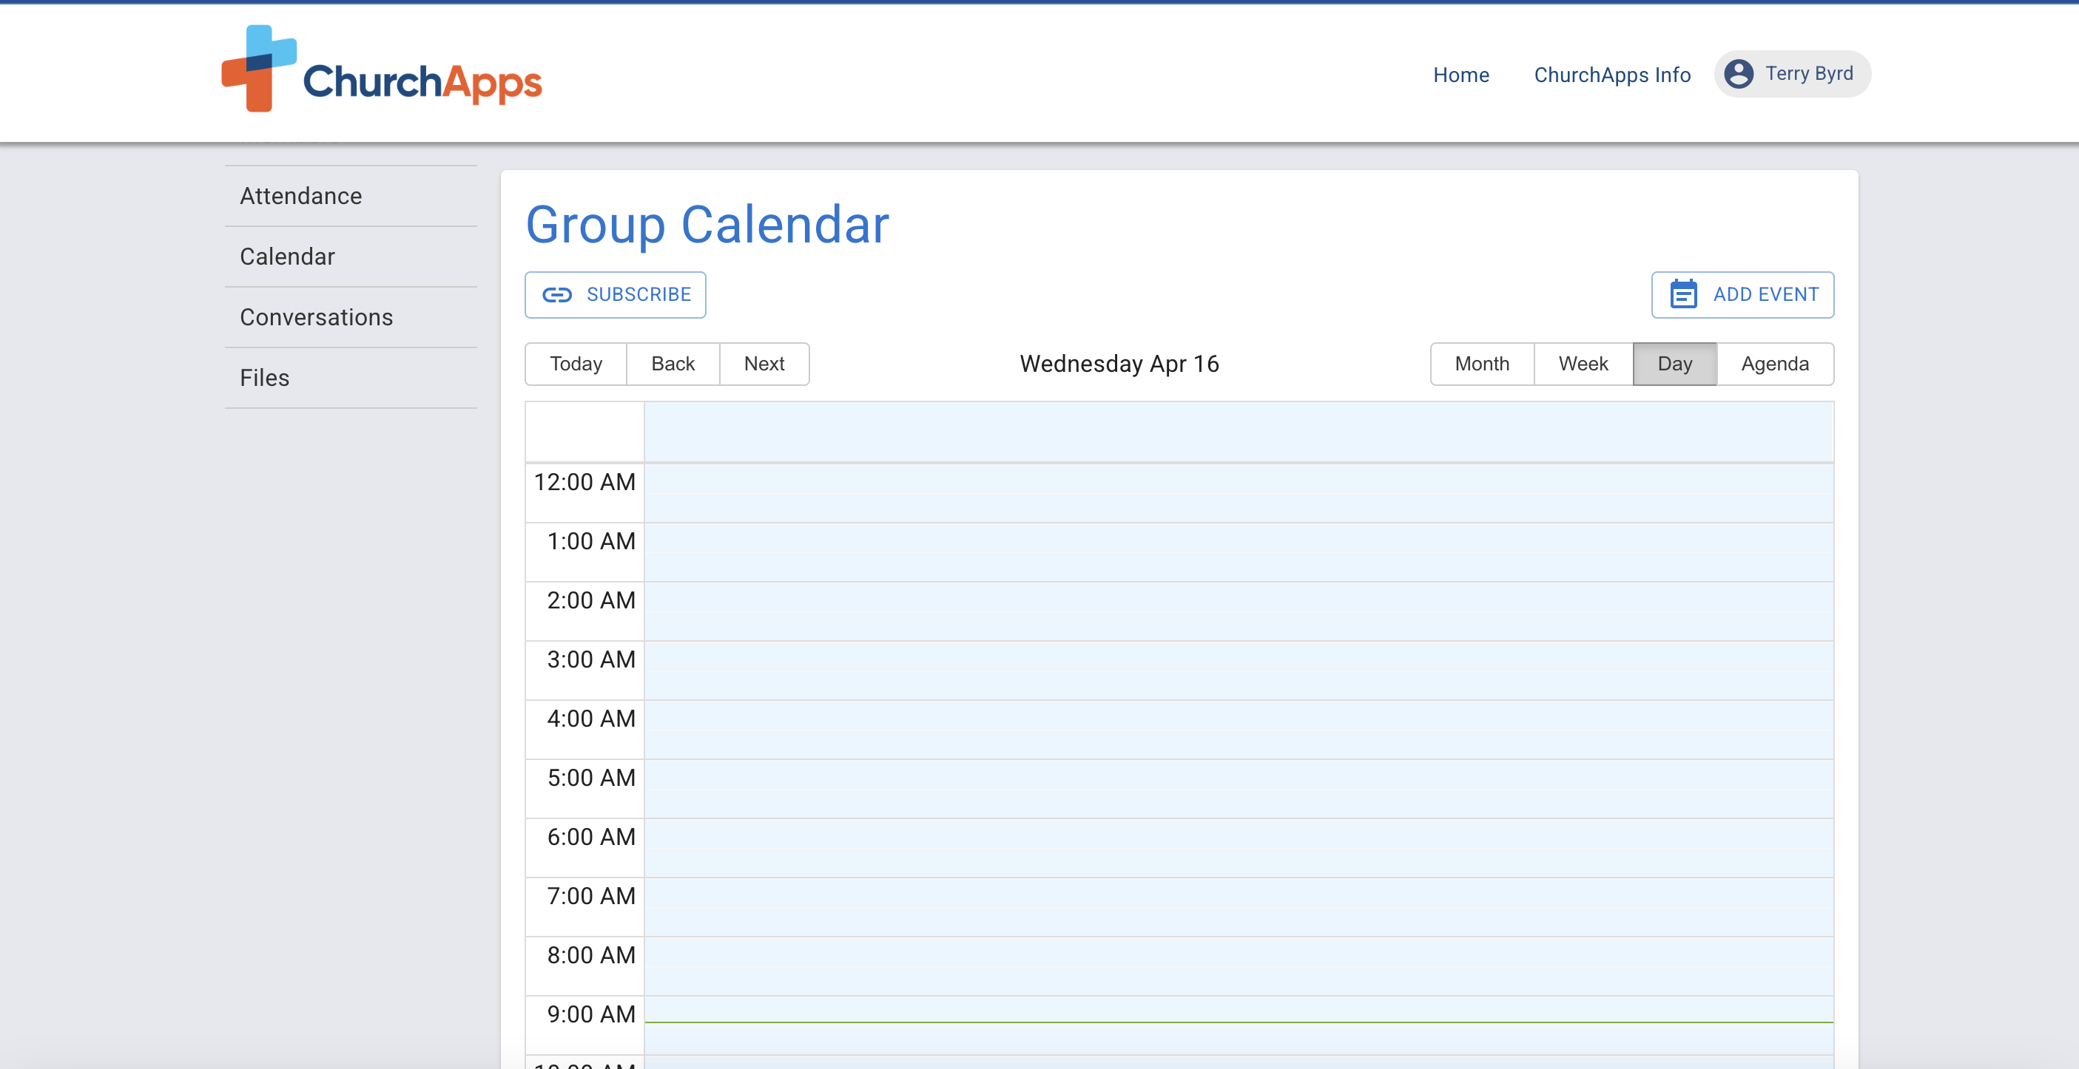The width and height of the screenshot is (2079, 1069).
Task: Click the ChurchApps cross logo
Action: point(258,69)
